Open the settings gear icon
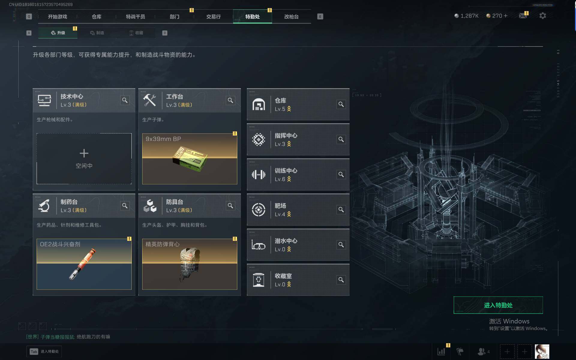This screenshot has height=360, width=576. [x=542, y=16]
